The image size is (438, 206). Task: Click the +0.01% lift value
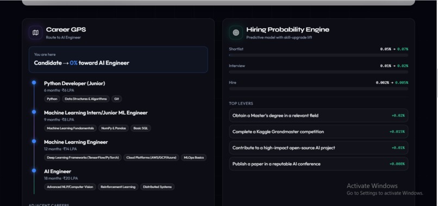tap(398, 148)
